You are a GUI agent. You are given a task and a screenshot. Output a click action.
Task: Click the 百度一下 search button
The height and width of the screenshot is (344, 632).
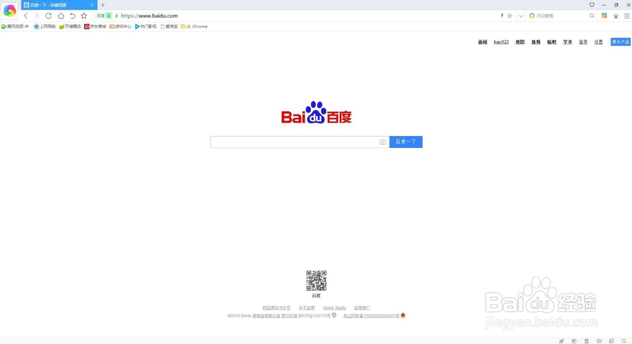coord(406,142)
